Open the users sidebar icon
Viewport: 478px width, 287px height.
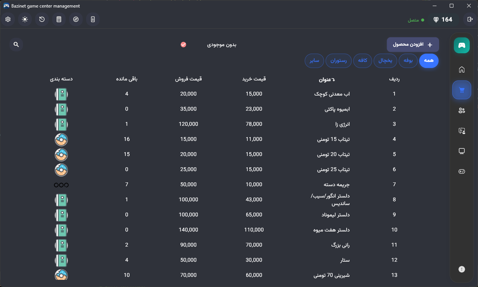point(462,110)
